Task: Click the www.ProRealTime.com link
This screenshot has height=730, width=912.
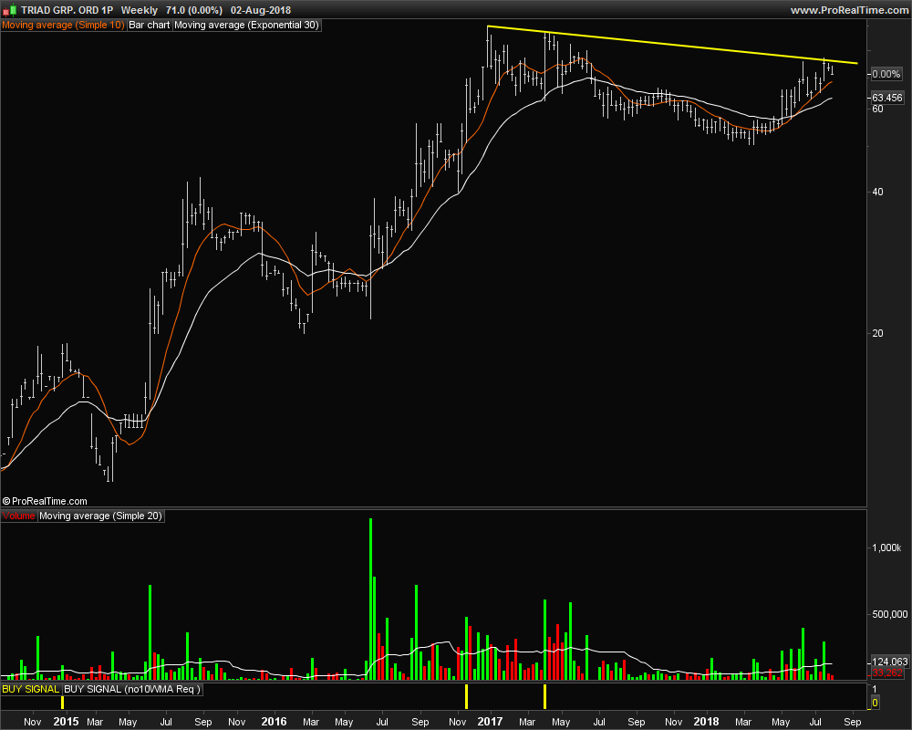Action: tap(849, 10)
